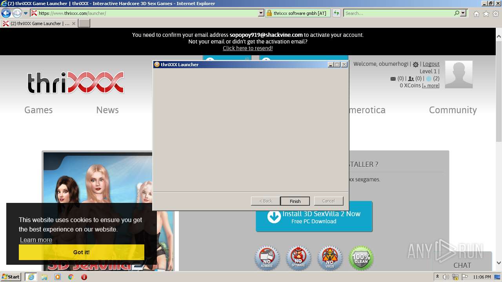Screen dimensions: 502x282
Task: Open the file explorer taskbar icon
Action: click(44, 277)
